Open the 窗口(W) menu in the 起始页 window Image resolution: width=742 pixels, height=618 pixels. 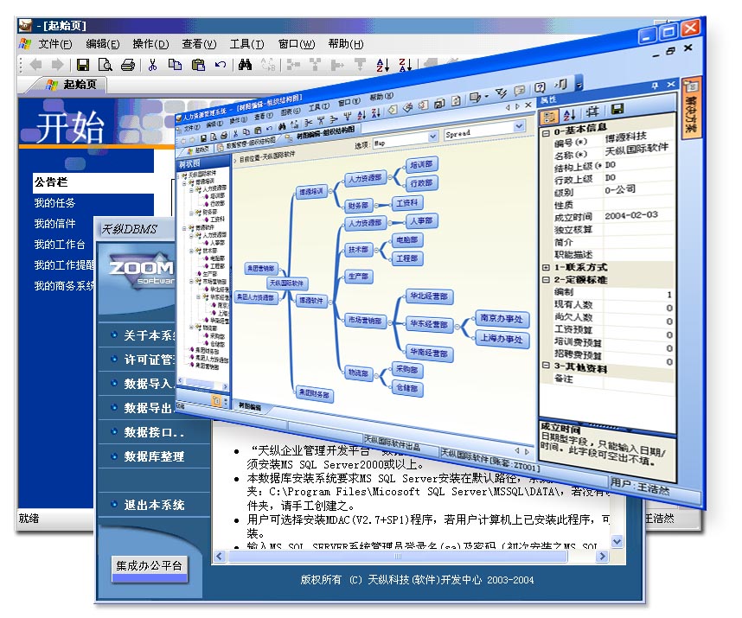[297, 44]
